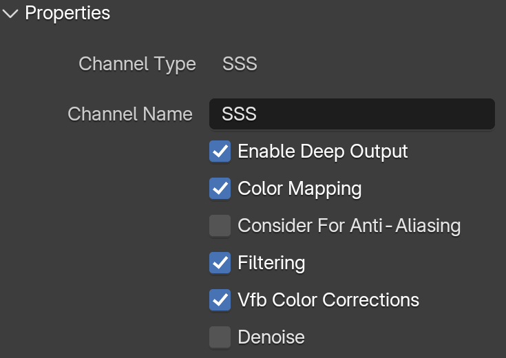
Task: Turn off the Filtering checkbox
Action: pyautogui.click(x=220, y=262)
